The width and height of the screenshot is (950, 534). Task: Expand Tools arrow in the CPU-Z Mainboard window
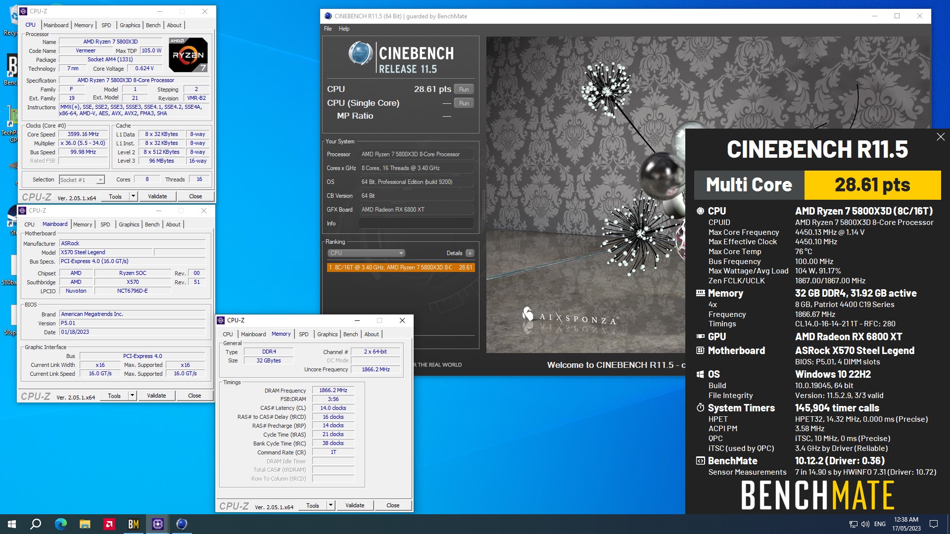[x=132, y=396]
